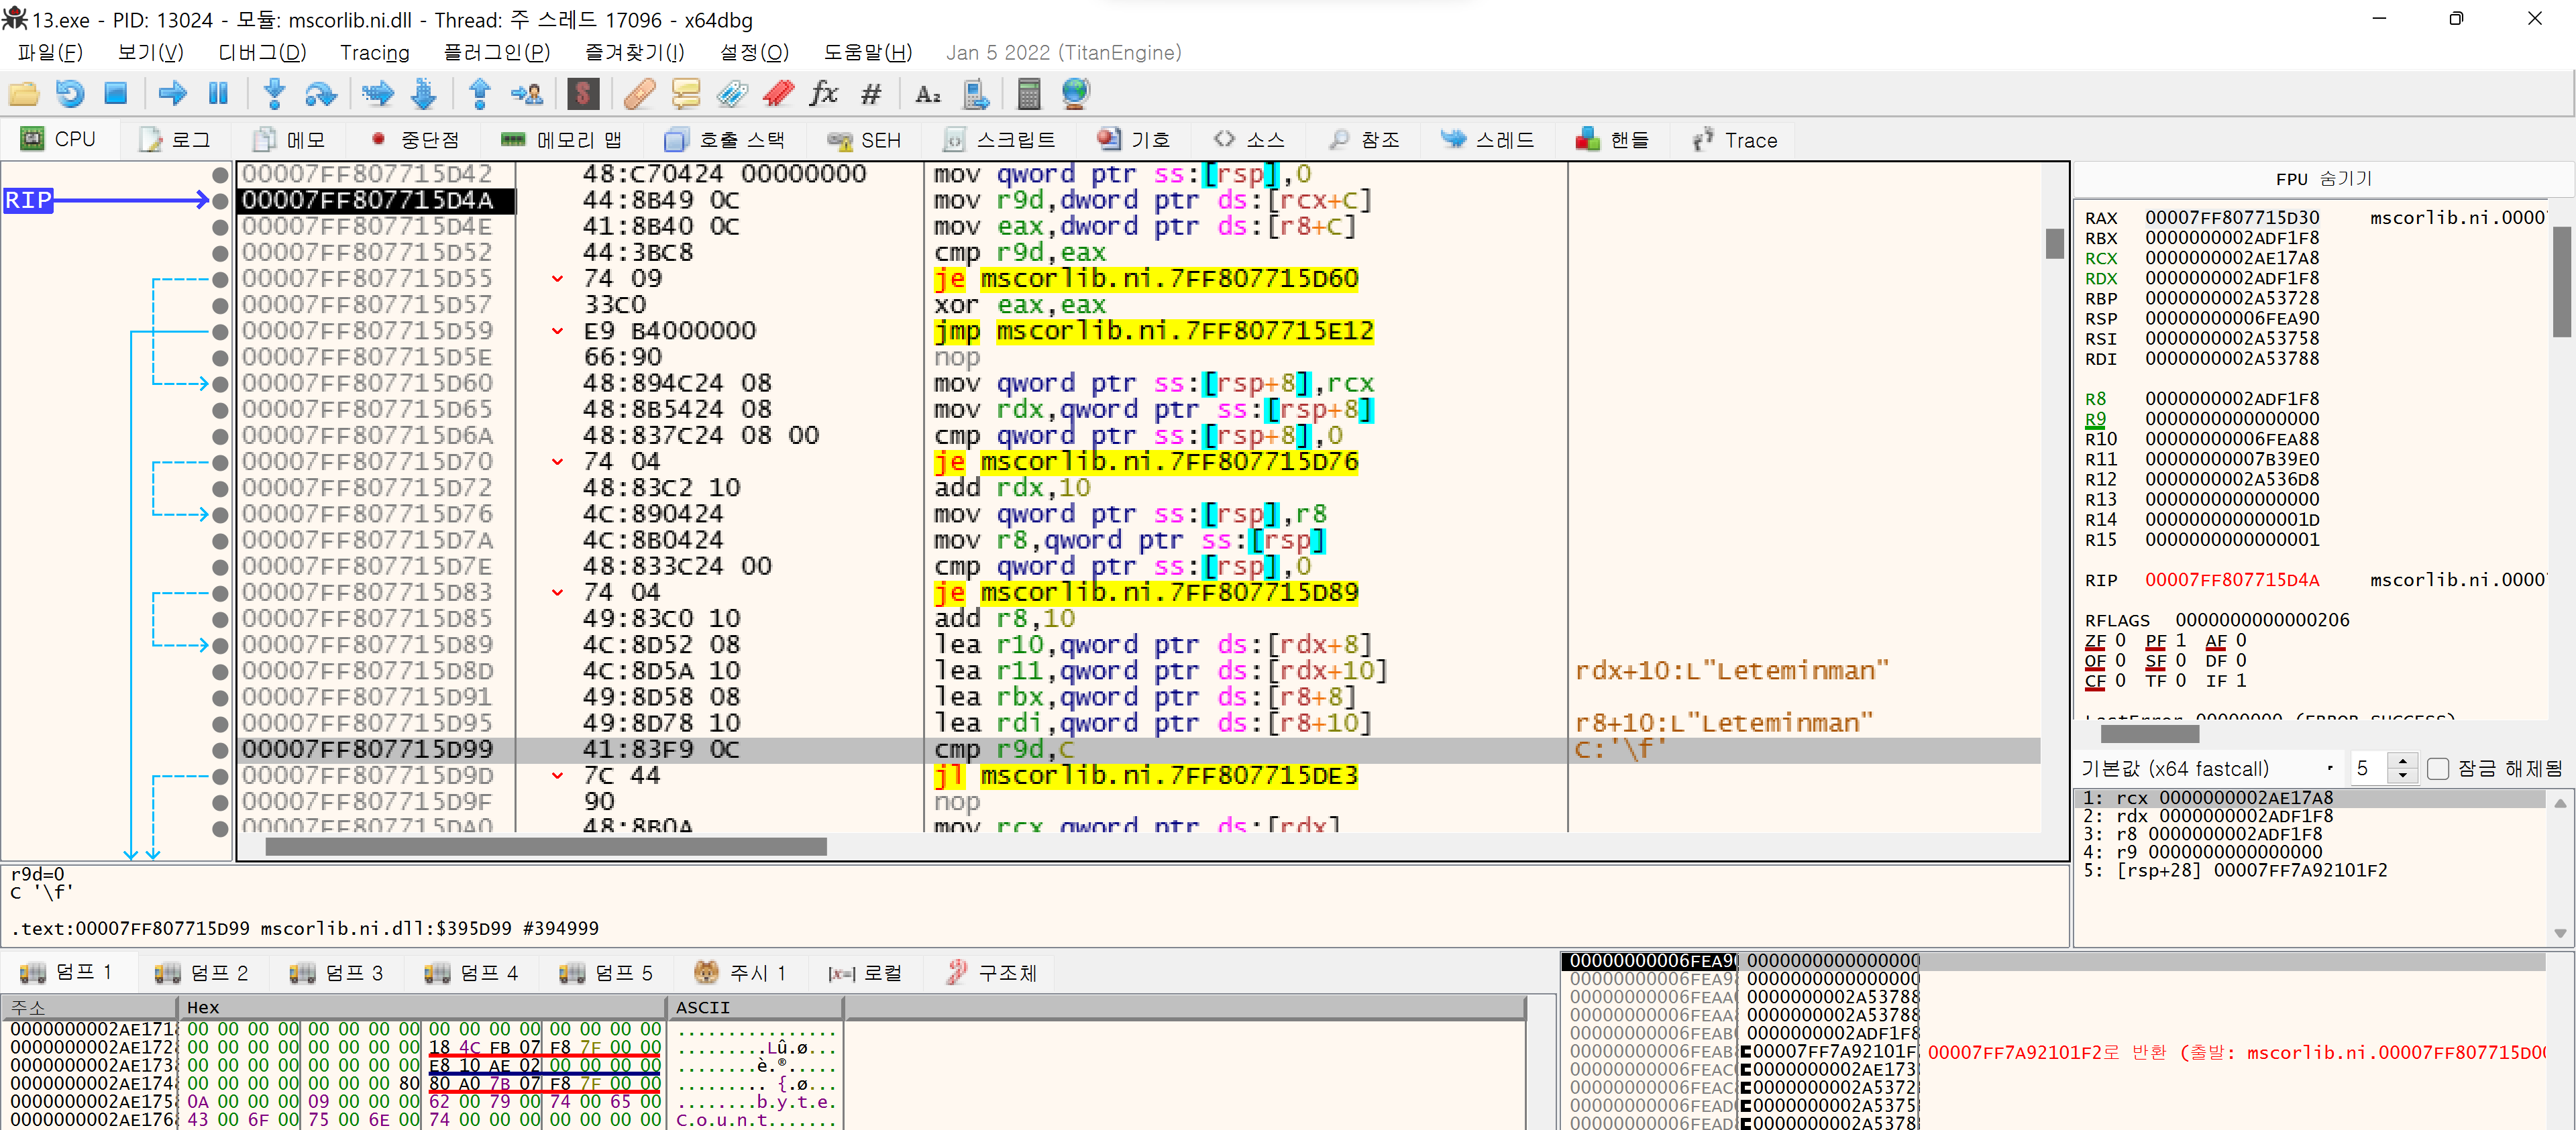Open the functions fx icon
The height and width of the screenshot is (1130, 2576).
[x=824, y=94]
